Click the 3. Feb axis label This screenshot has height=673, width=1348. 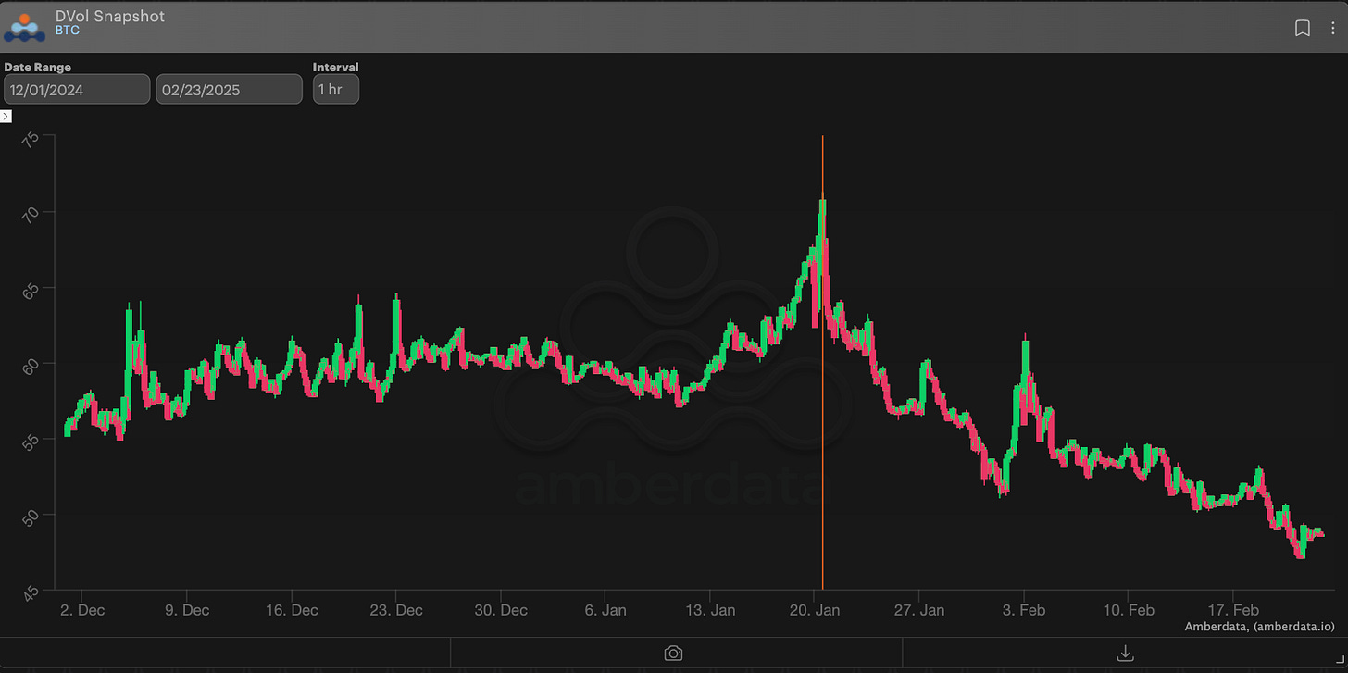tap(1025, 610)
